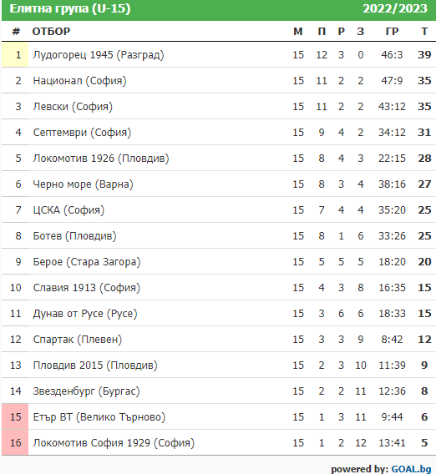Select Берое (Стара Загора) team
This screenshot has height=474, width=436.
click(87, 262)
